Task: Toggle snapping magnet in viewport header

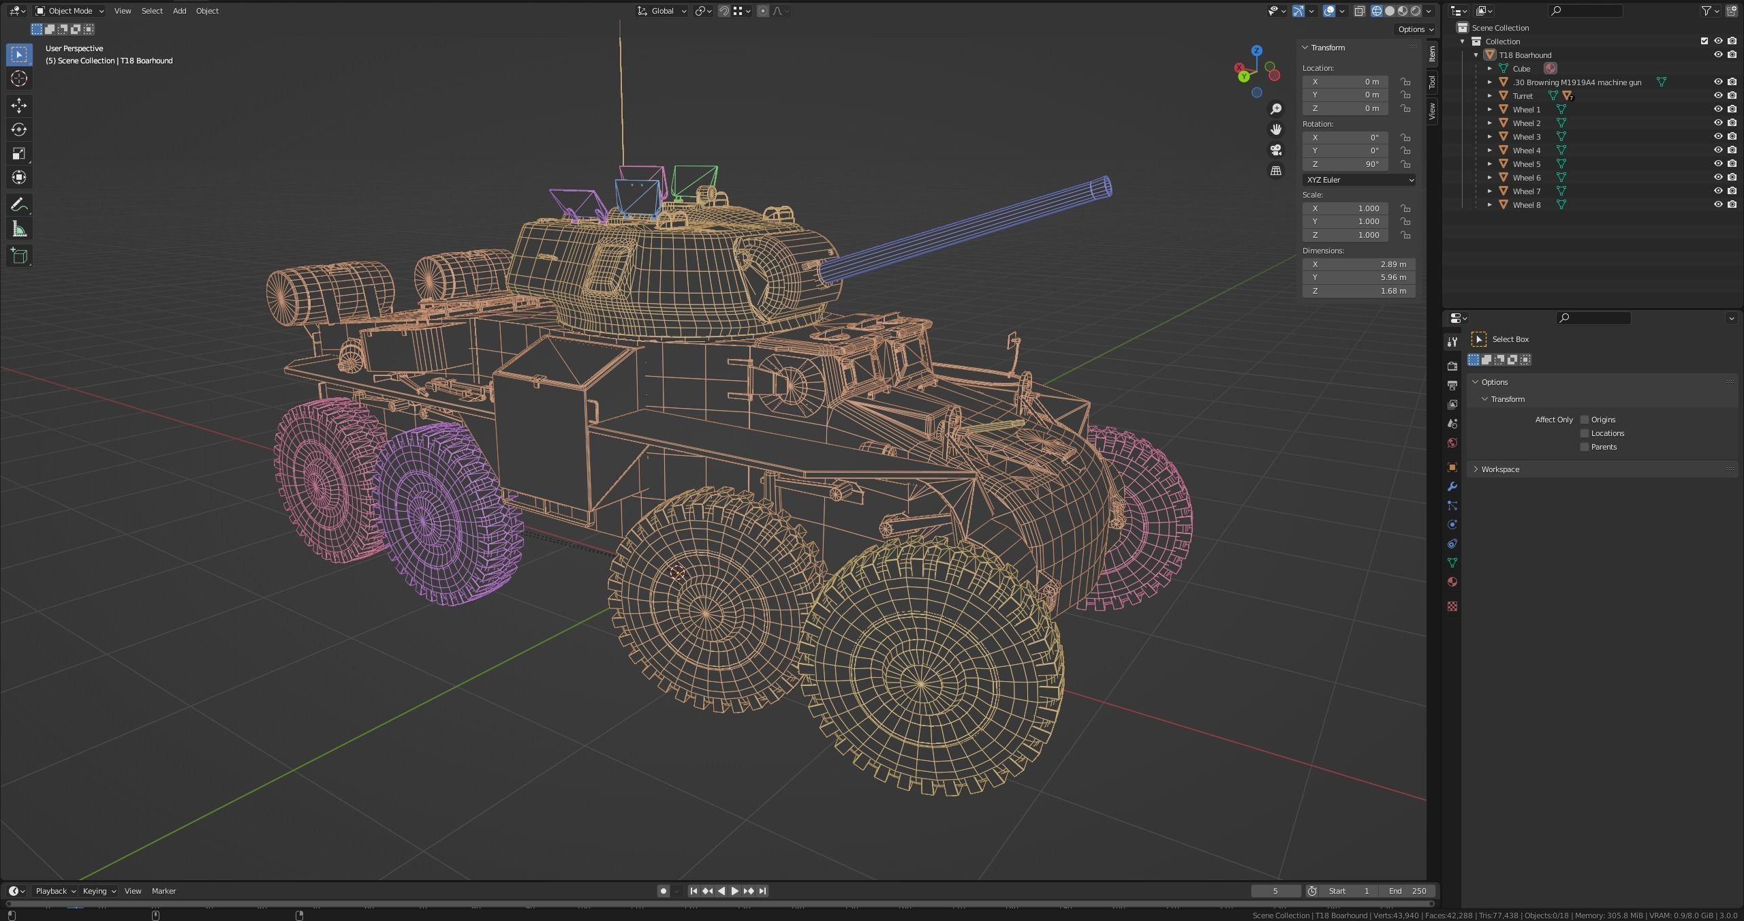Action: [723, 11]
